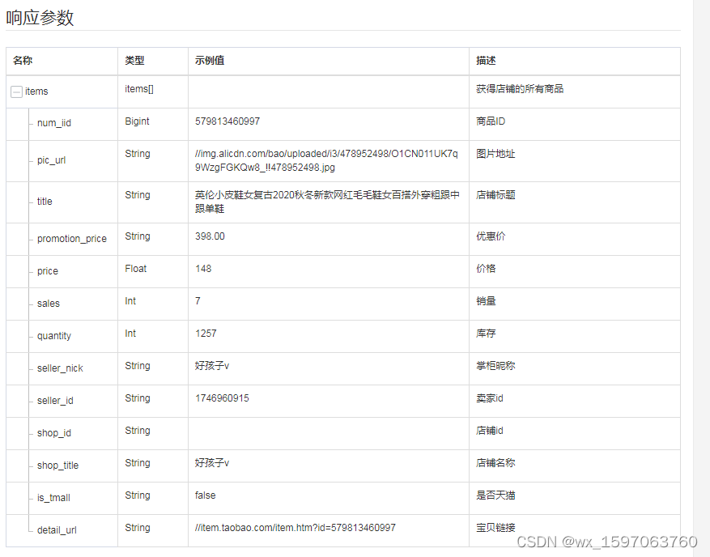Select the shop_id row name
Viewport: 710px width, 557px height.
(54, 433)
